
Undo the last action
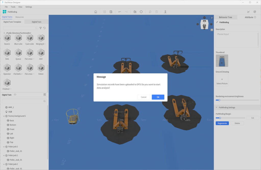(120, 12)
